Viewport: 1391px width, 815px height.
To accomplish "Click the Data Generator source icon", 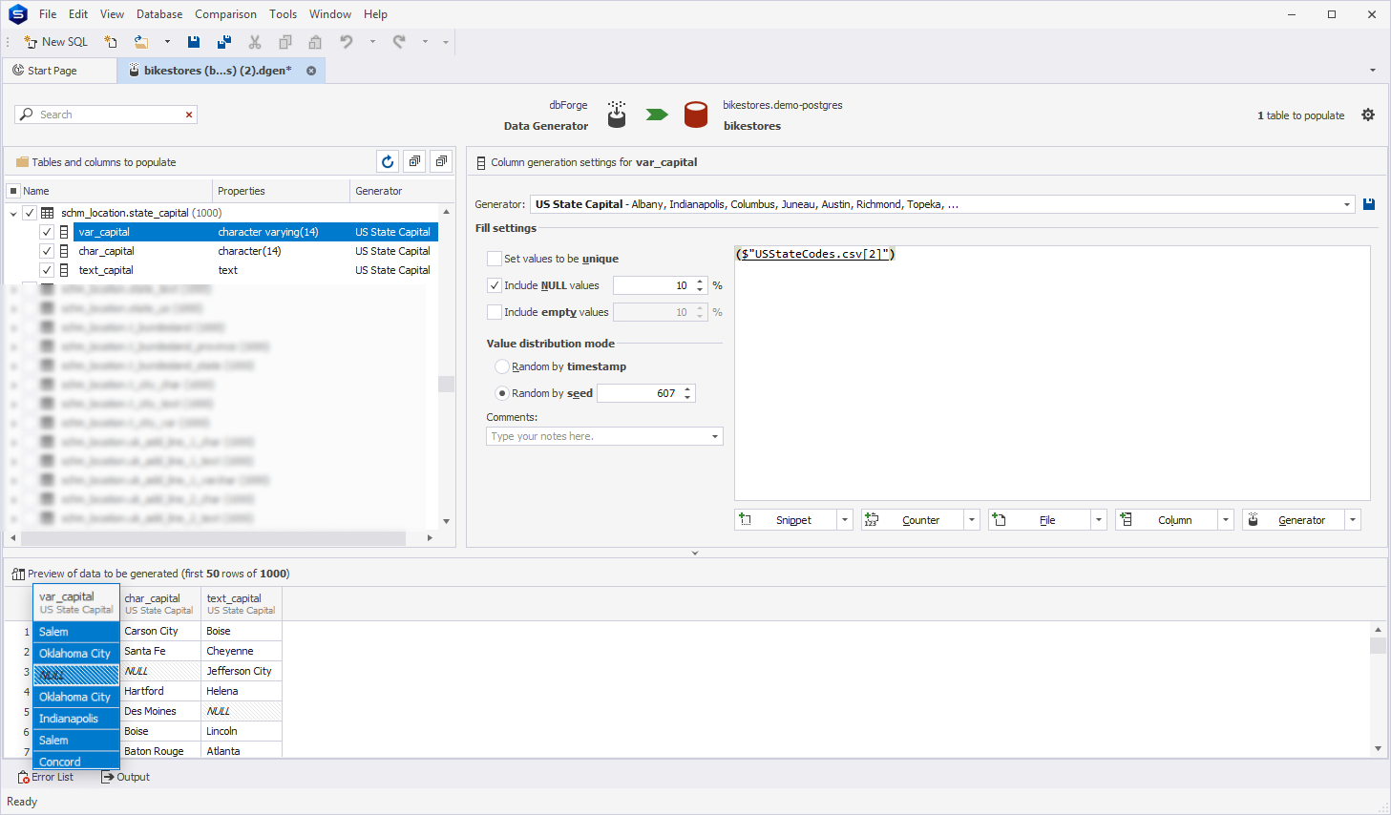I will (617, 115).
